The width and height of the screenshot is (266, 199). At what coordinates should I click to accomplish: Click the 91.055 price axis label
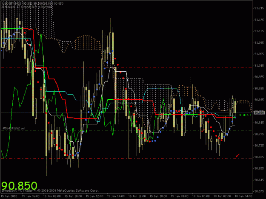point(259,54)
